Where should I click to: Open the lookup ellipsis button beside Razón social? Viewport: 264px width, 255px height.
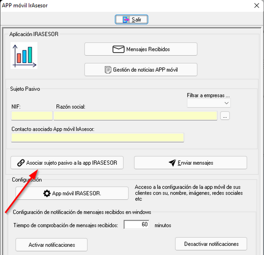click(x=225, y=116)
